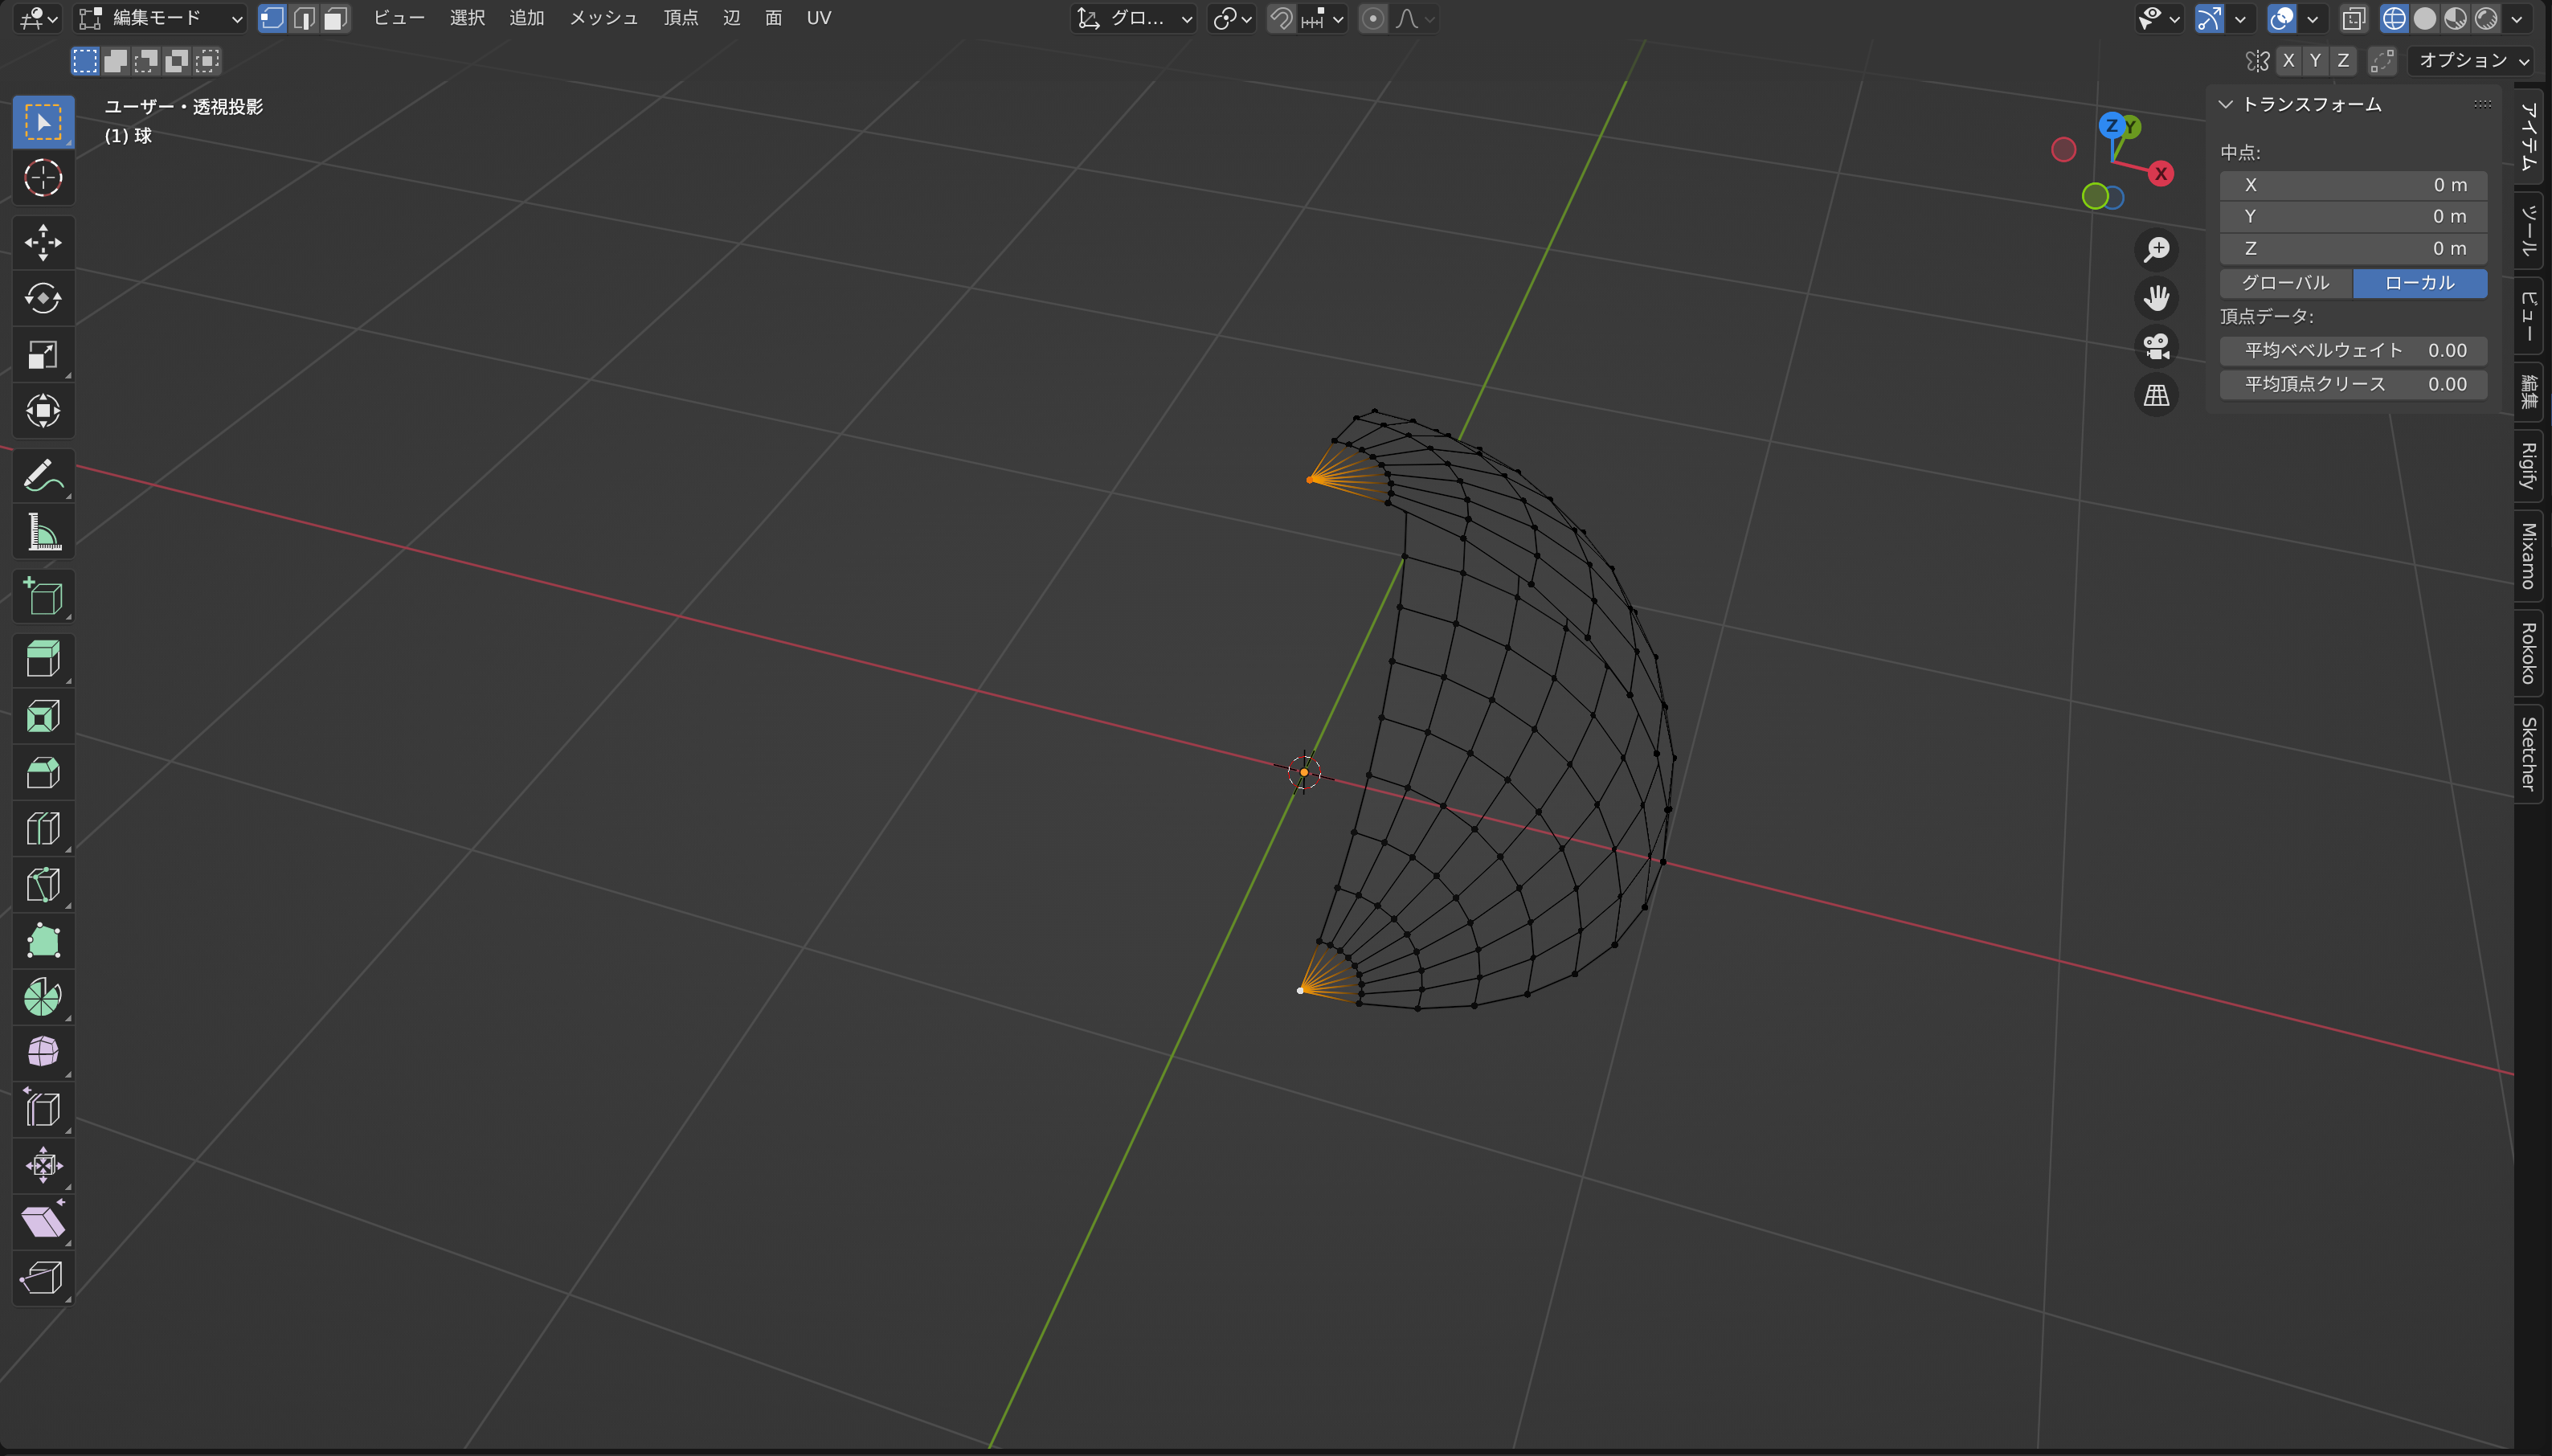Select the Rotate tool
The image size is (2552, 1456).
click(43, 299)
